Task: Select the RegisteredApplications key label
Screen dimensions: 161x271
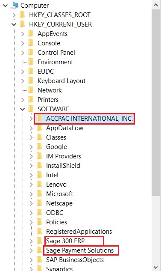Action: point(79,232)
